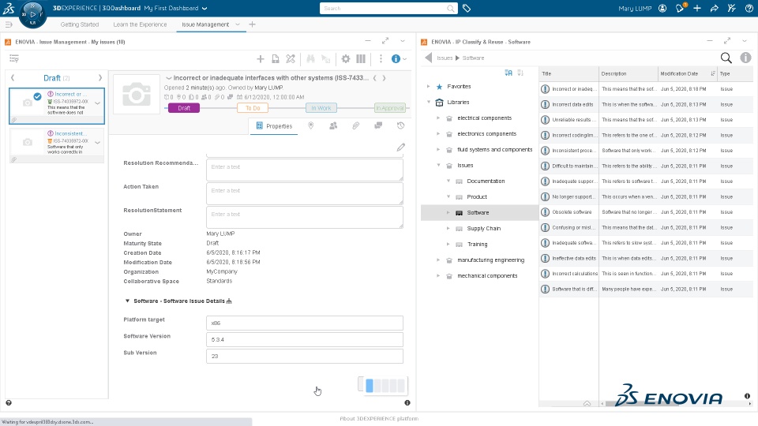Screen dimensions: 758x426
Task: Open My First Dashboard dropdown
Action: coord(205,8)
